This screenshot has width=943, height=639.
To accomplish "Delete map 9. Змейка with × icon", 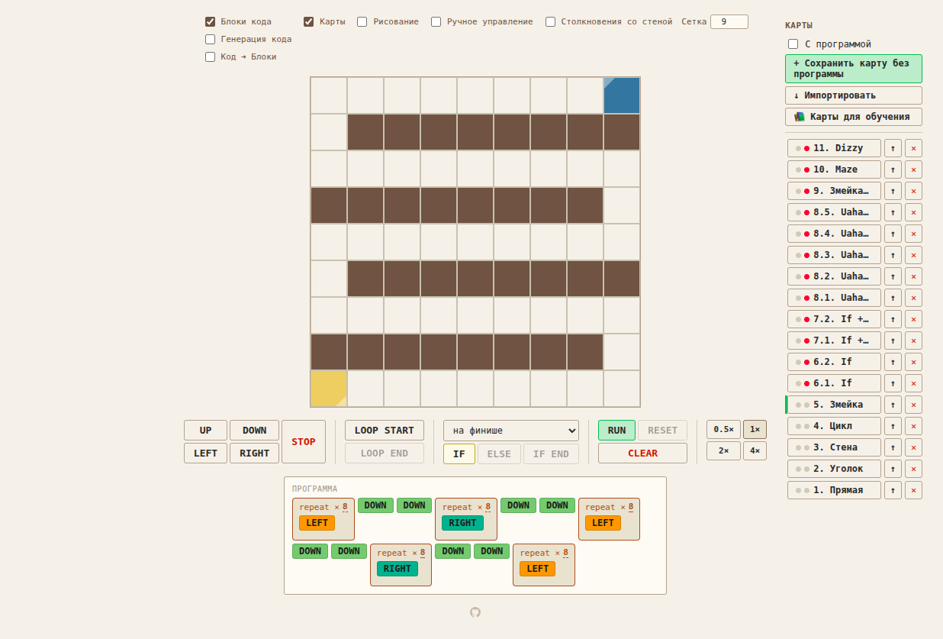I will (913, 191).
